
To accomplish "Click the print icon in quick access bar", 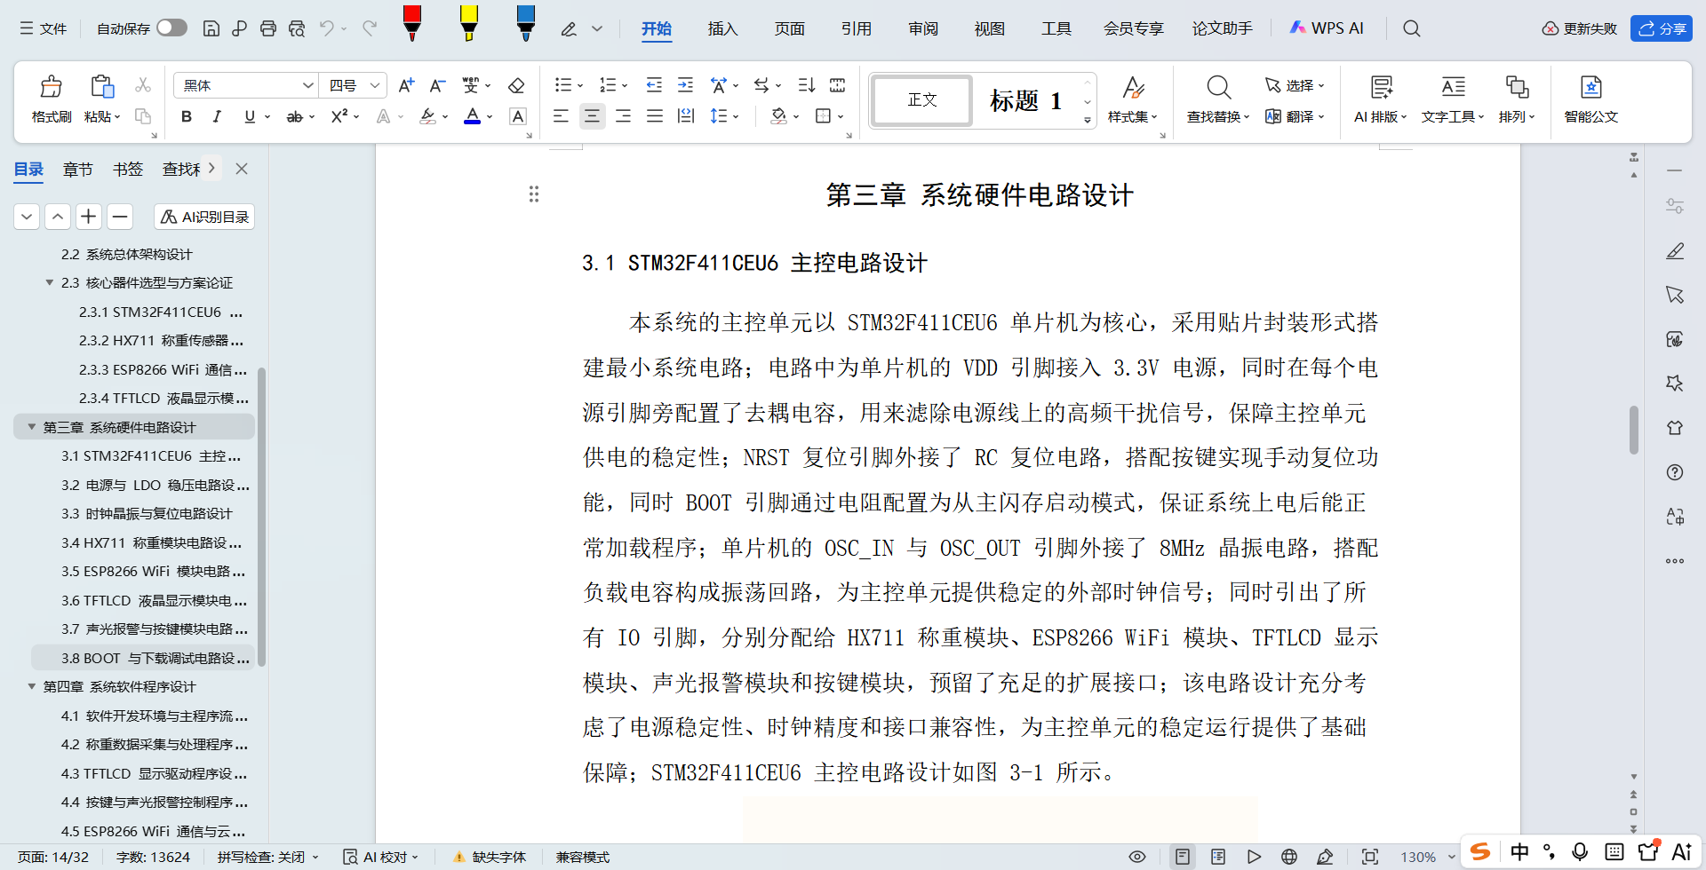I will click(x=268, y=28).
